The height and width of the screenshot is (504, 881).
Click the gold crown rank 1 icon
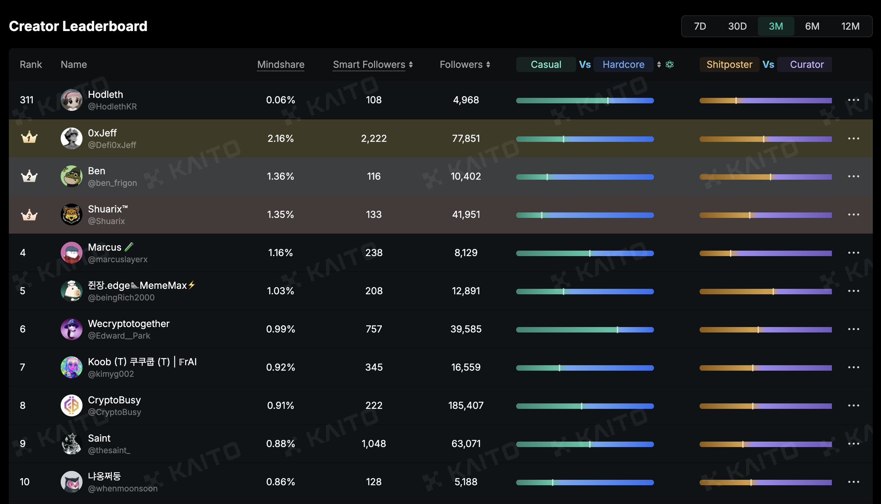point(29,138)
